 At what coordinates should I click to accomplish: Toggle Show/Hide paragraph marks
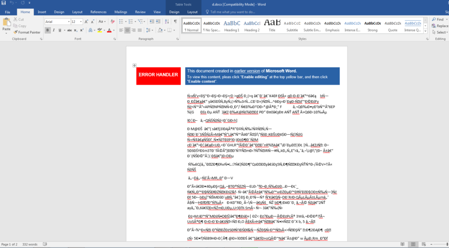(x=175, y=22)
